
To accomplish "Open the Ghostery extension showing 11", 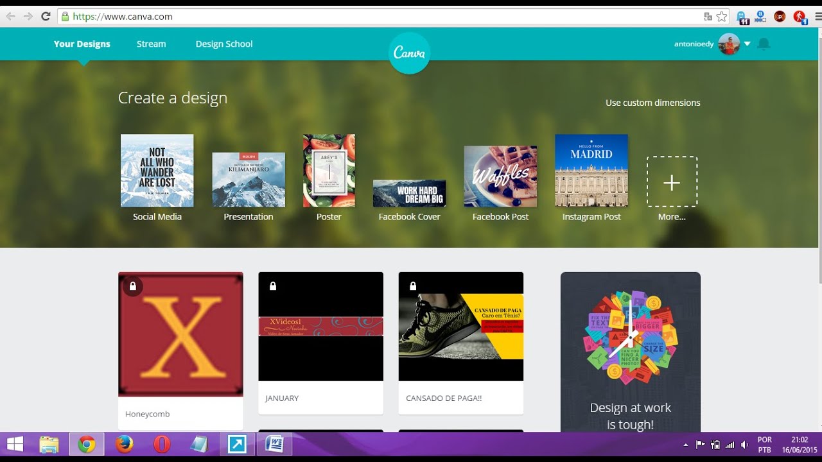I will tap(742, 17).
